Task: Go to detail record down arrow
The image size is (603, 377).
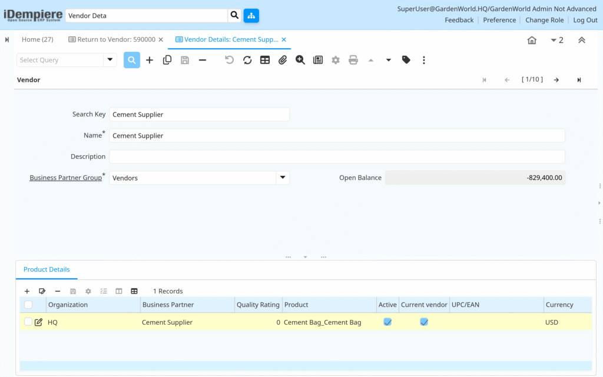Action: click(x=389, y=60)
